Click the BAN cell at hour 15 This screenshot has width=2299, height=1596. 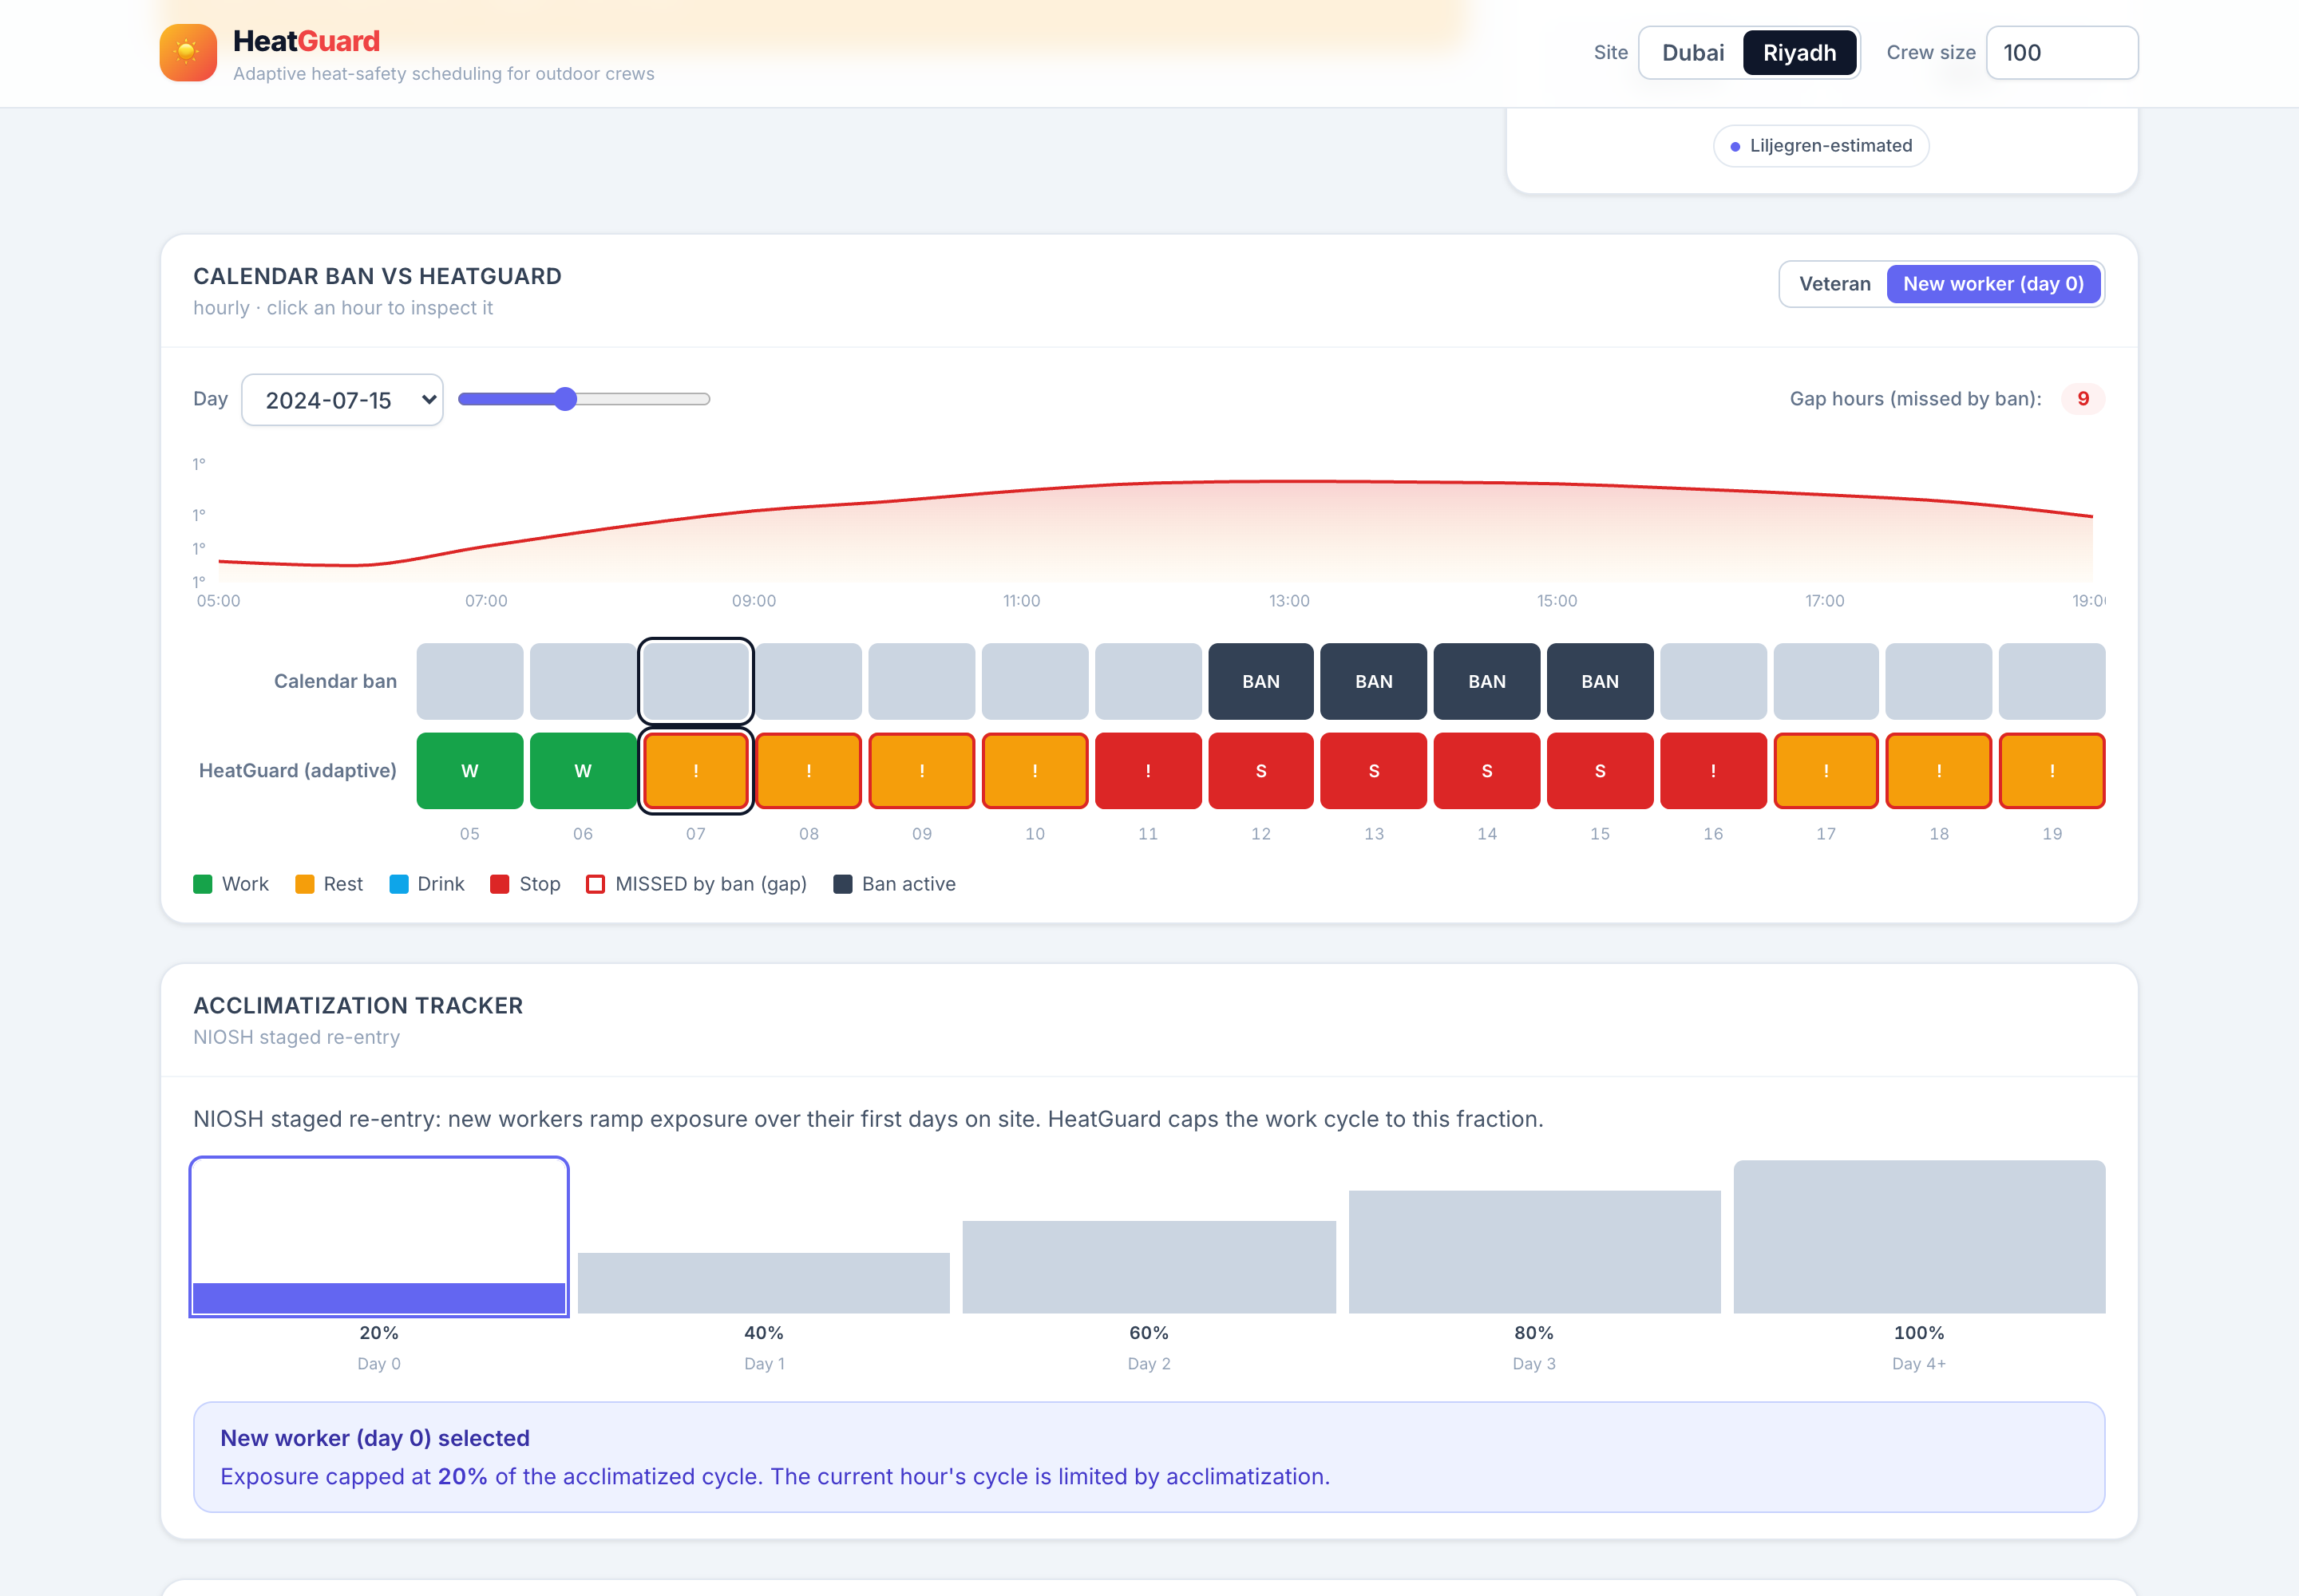point(1600,681)
